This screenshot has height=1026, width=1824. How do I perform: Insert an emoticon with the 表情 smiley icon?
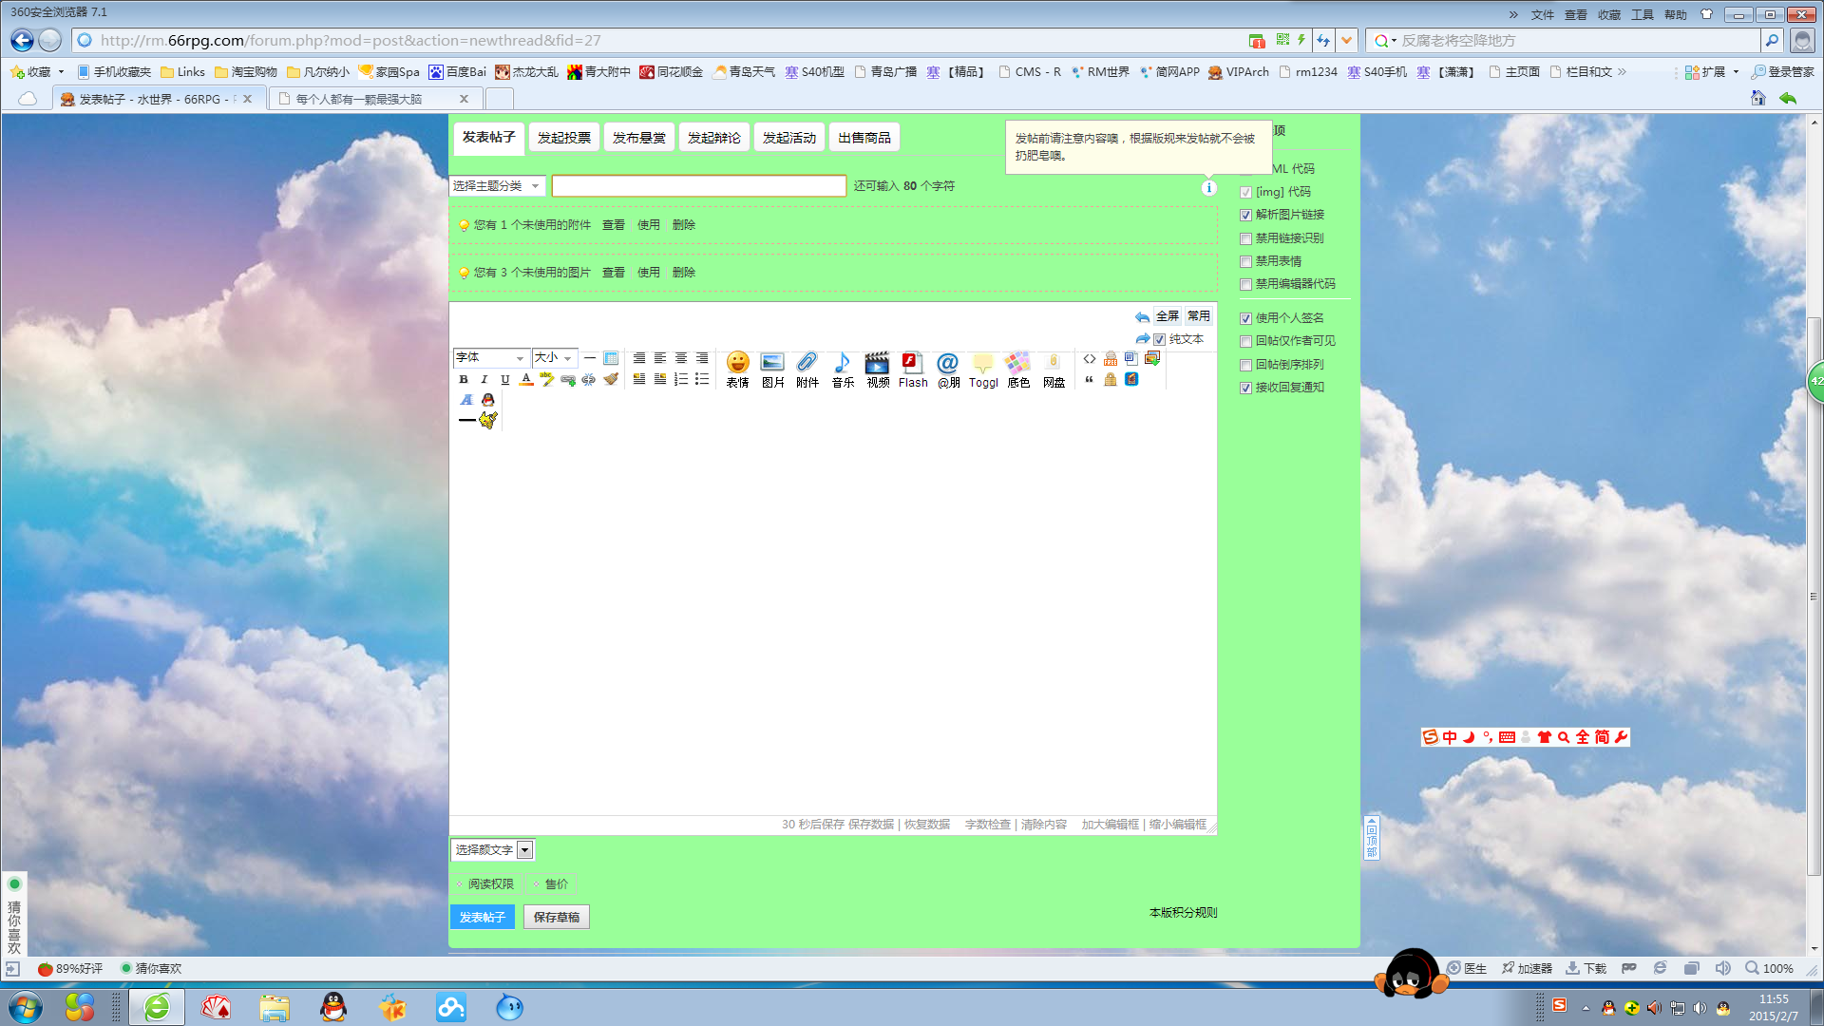pyautogui.click(x=738, y=370)
